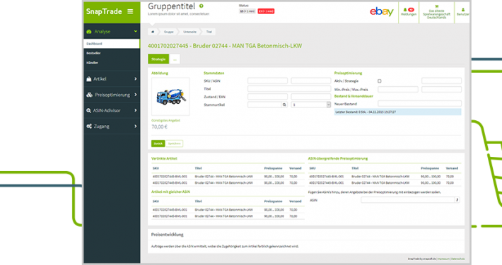Viewport: 502px width, 265px height.
Task: Select Dashboard in the sidebar
Action: coord(112,44)
